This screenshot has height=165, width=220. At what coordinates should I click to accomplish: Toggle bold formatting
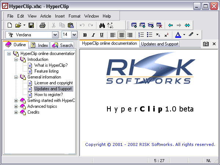(x=85, y=35)
